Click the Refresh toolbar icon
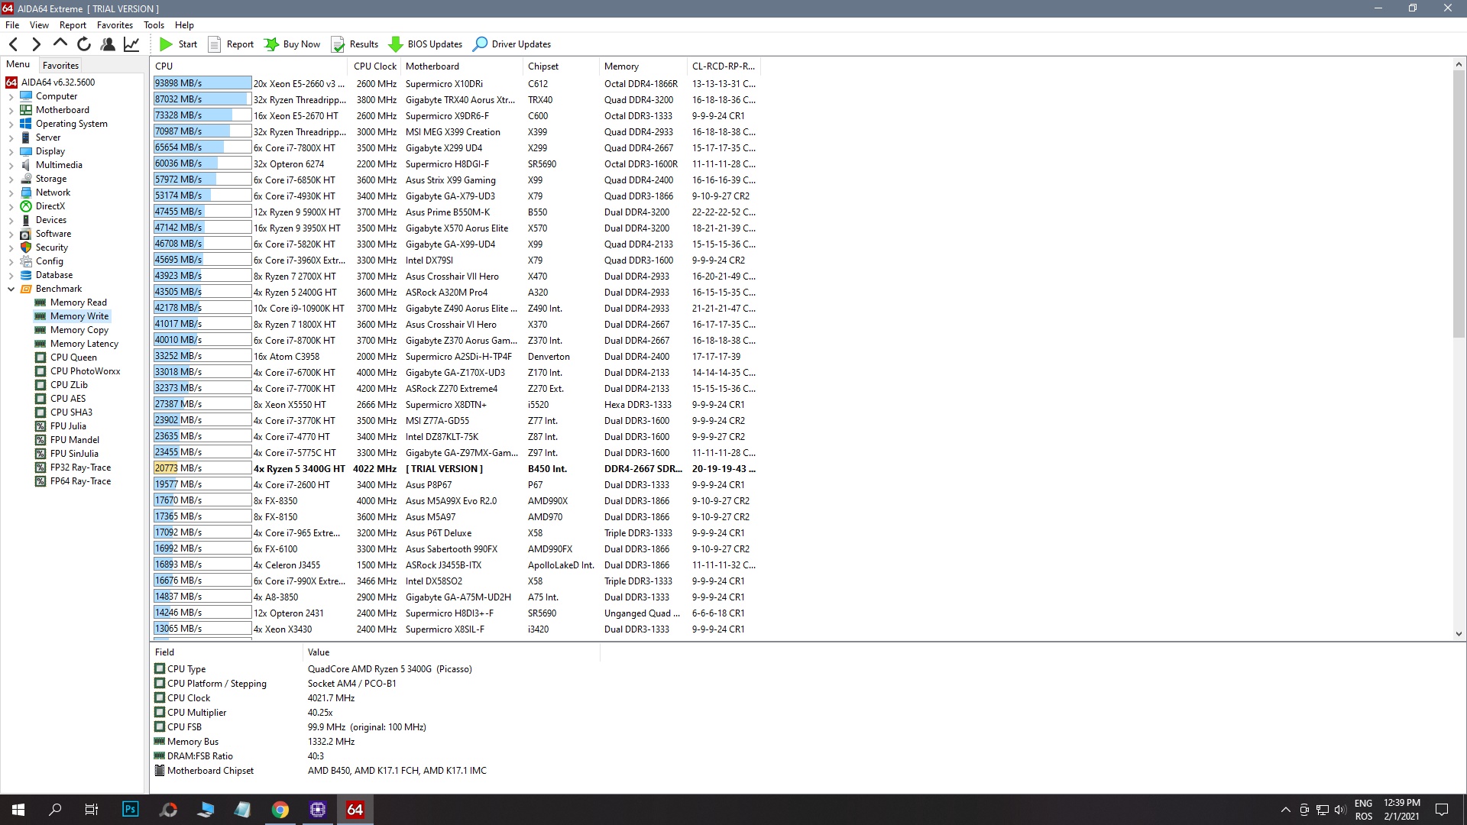The image size is (1467, 825). click(84, 44)
